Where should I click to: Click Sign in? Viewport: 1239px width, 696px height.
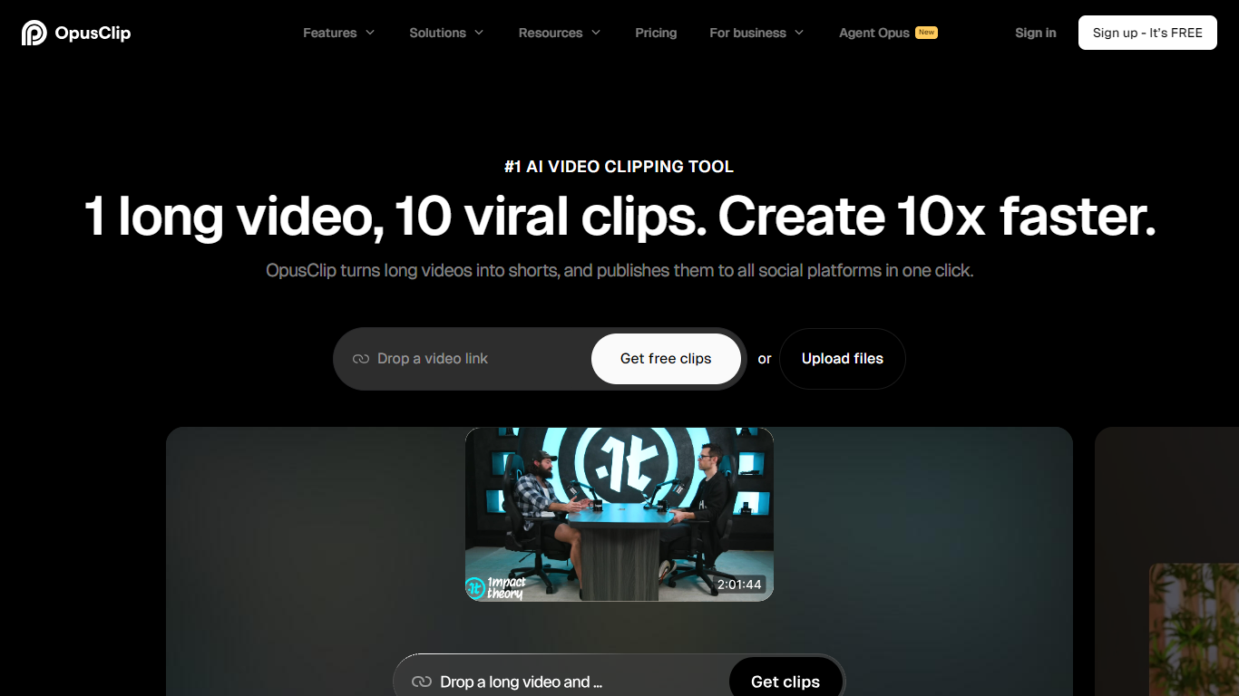click(1036, 33)
